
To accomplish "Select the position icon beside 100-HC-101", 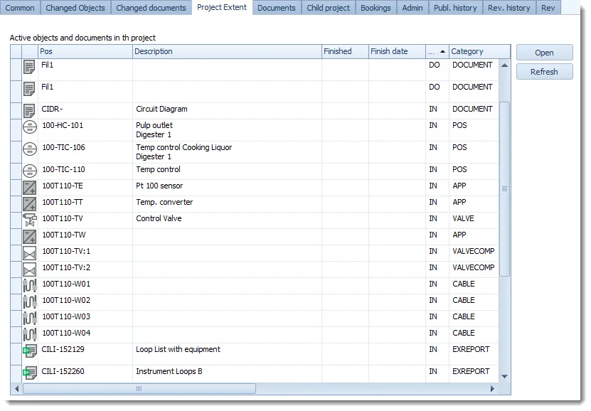I will pyautogui.click(x=30, y=127).
